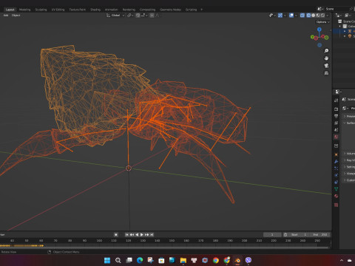Jump to timeline end frame

coord(152,235)
